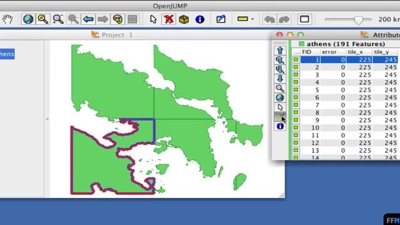This screenshot has height=225, width=400.
Task: Zoom to full extent globe in Attributes
Action: (280, 97)
